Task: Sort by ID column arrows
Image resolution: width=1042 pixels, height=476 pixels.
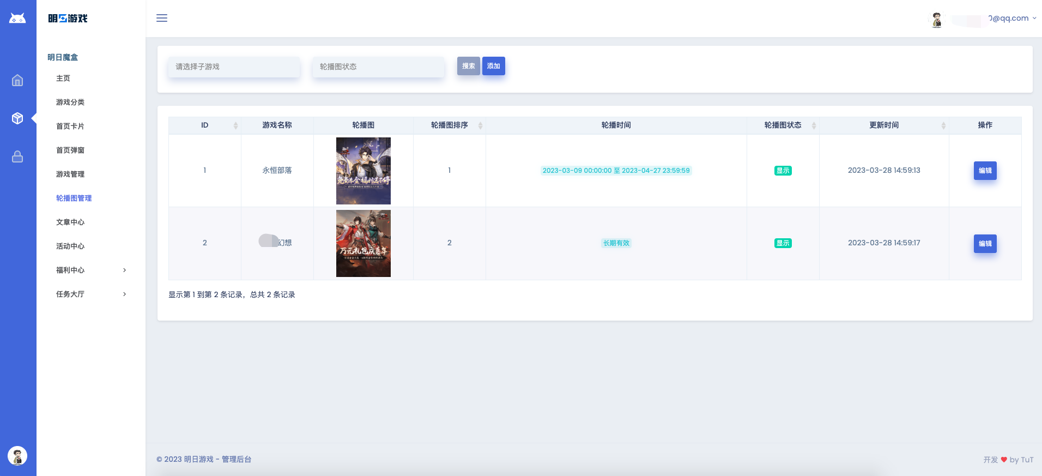Action: pos(235,125)
